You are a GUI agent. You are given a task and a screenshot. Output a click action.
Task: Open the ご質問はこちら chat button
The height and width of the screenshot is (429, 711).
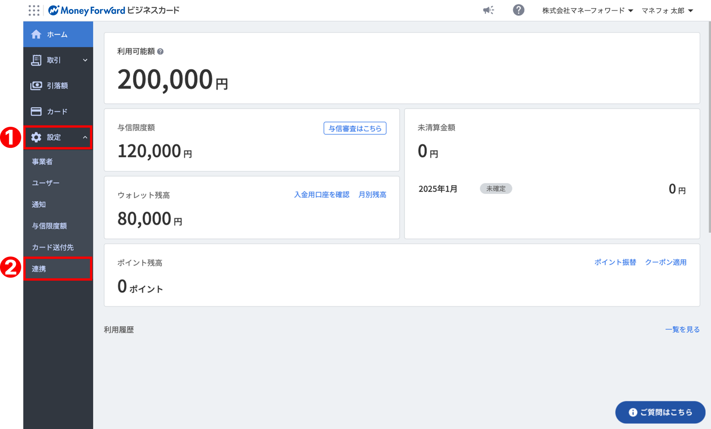tap(660, 412)
